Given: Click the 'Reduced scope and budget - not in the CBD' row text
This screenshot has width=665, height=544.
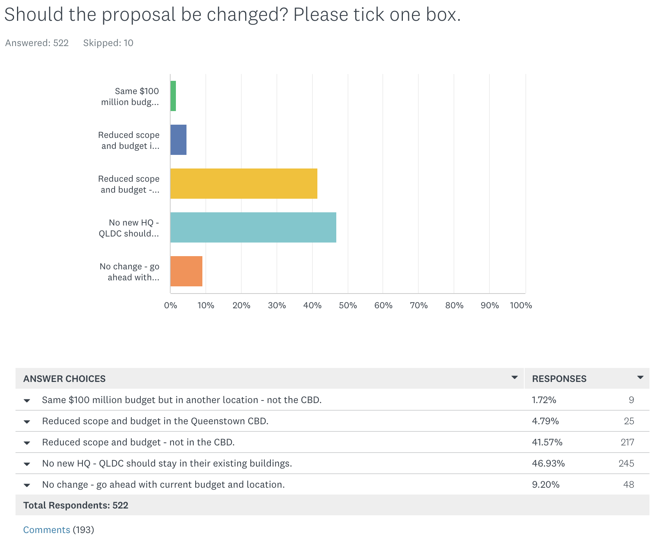Looking at the screenshot, I should (x=138, y=442).
